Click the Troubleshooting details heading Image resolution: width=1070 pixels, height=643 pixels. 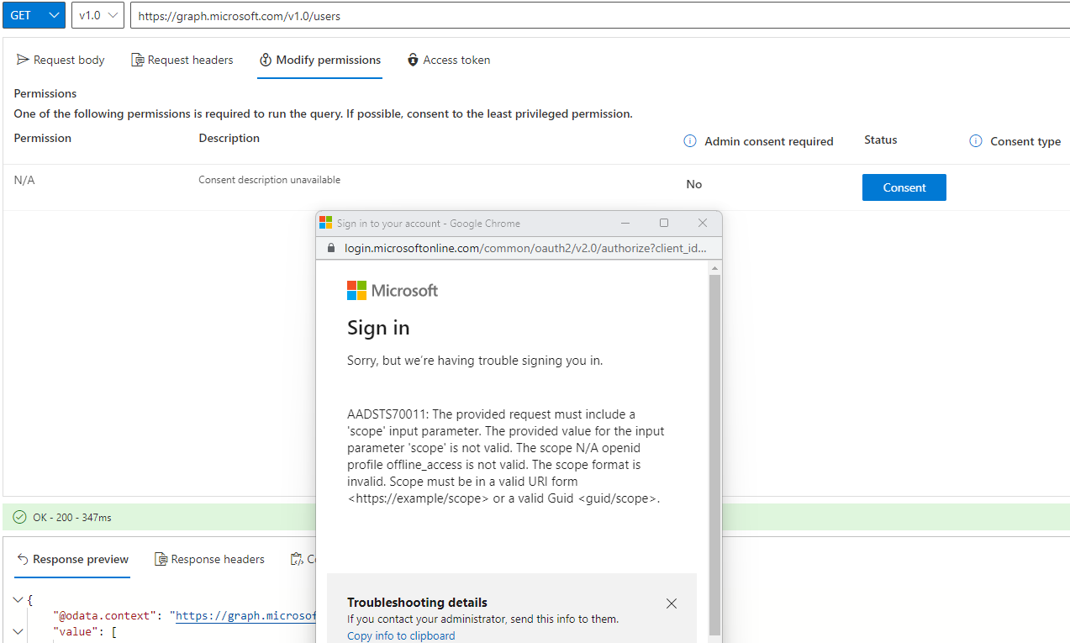coord(417,603)
